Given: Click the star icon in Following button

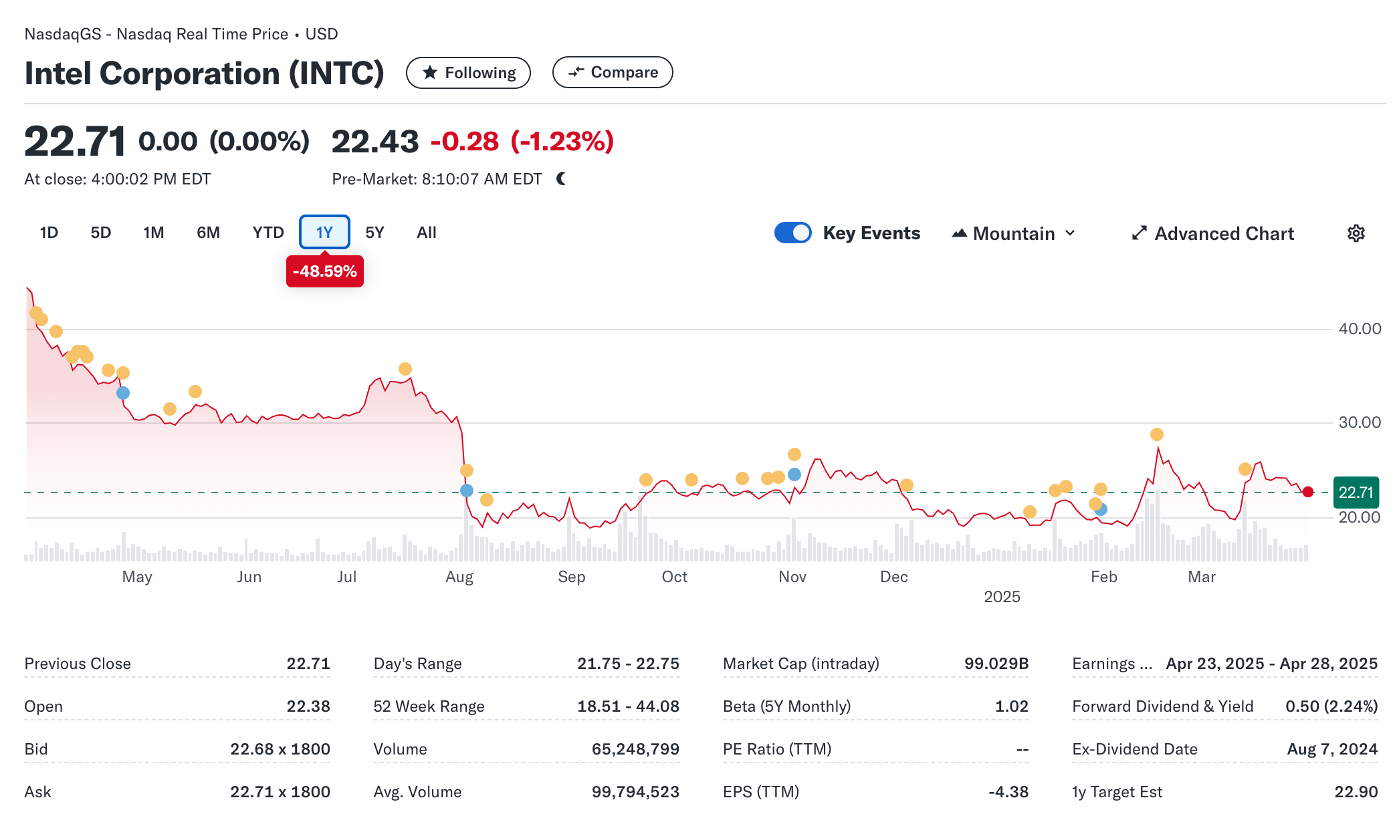Looking at the screenshot, I should [430, 72].
